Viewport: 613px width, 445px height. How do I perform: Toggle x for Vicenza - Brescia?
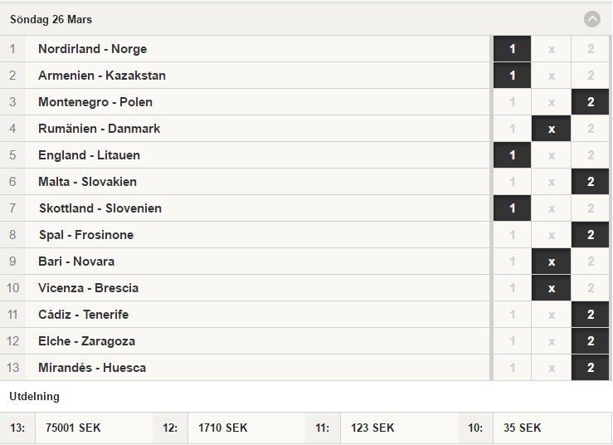tap(552, 288)
